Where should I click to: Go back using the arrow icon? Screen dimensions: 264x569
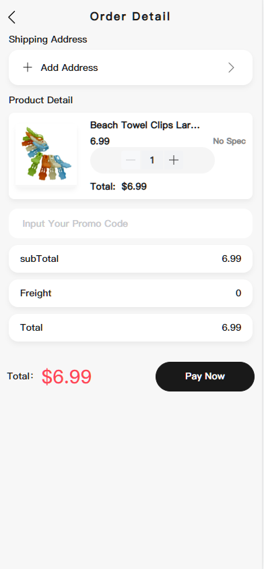point(12,17)
